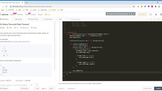Open the CSRF bookmarks folder

pos(60,10)
